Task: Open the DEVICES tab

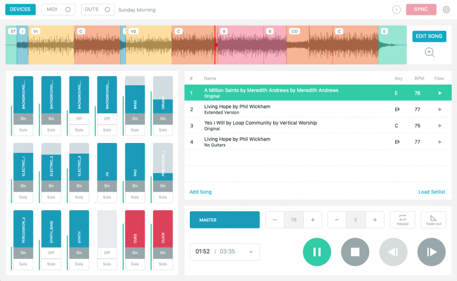Action: [x=20, y=10]
